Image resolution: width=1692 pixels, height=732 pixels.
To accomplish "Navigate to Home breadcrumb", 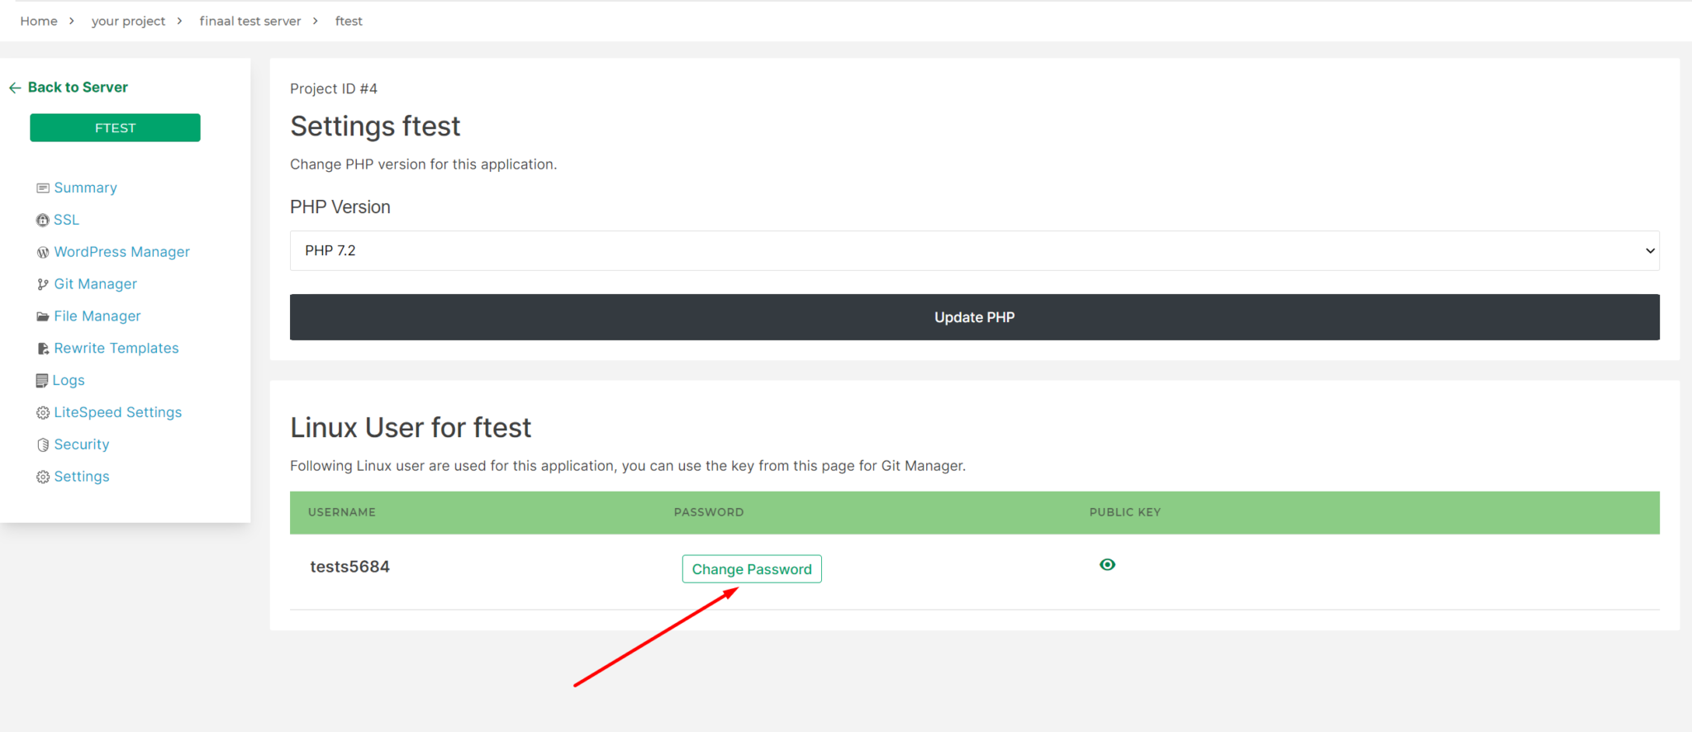I will (39, 21).
